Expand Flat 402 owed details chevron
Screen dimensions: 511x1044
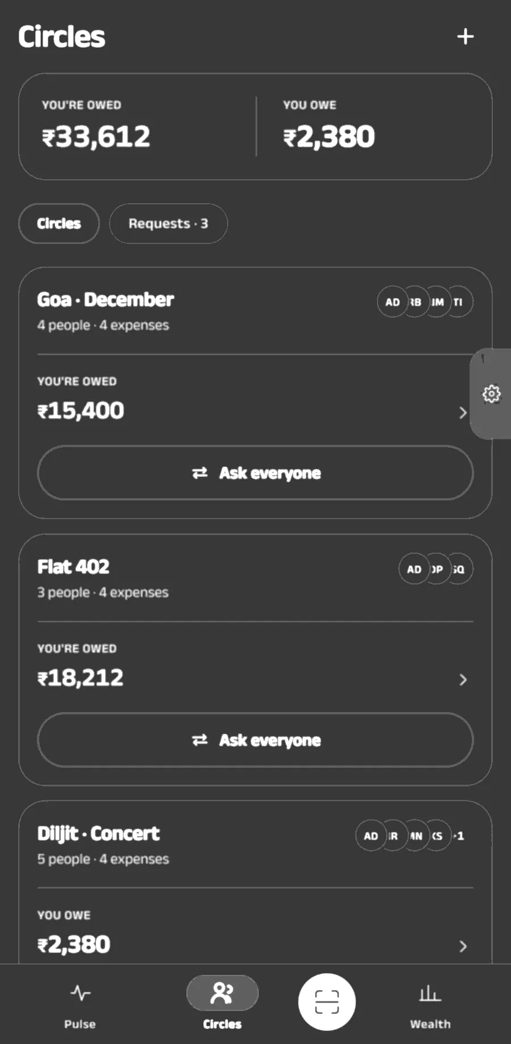pos(463,680)
